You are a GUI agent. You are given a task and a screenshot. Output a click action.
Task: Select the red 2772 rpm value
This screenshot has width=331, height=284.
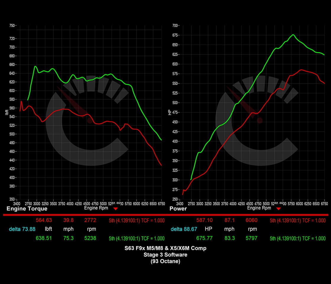click(90, 220)
